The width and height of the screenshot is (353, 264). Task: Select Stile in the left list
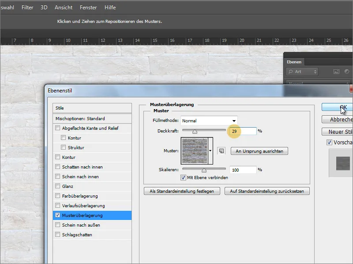[92, 108]
